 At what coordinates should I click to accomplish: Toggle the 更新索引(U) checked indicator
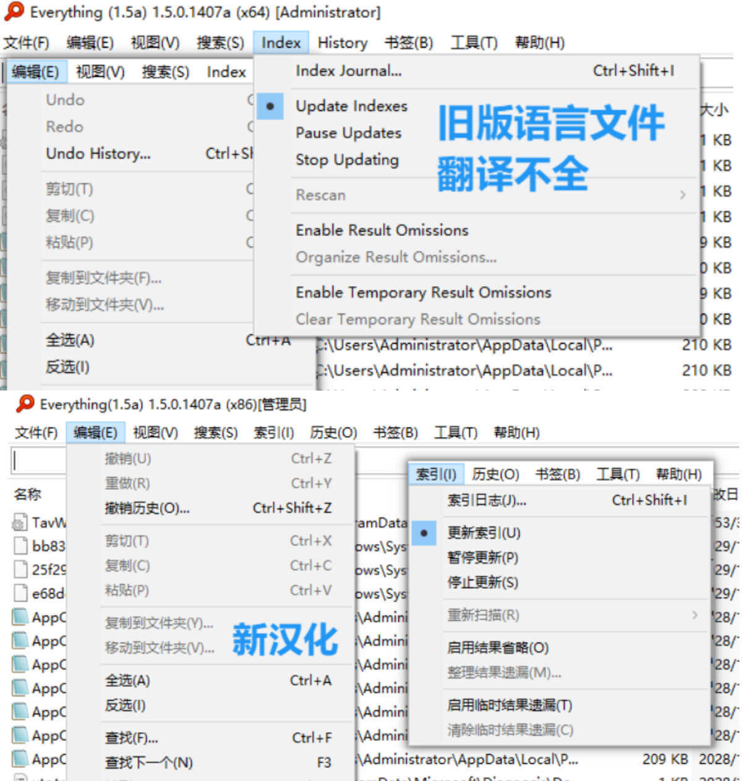point(423,533)
